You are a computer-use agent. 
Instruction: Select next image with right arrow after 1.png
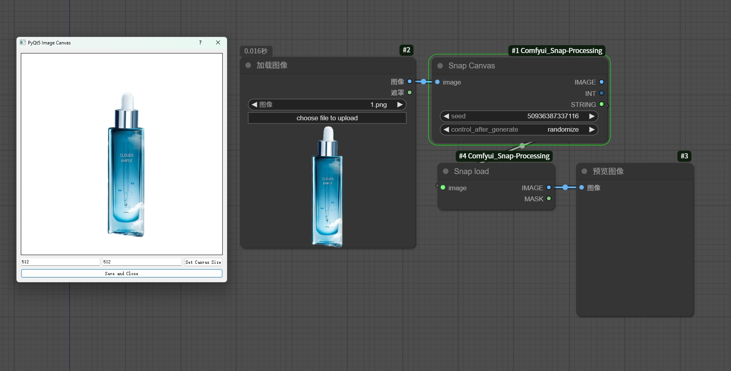point(400,105)
